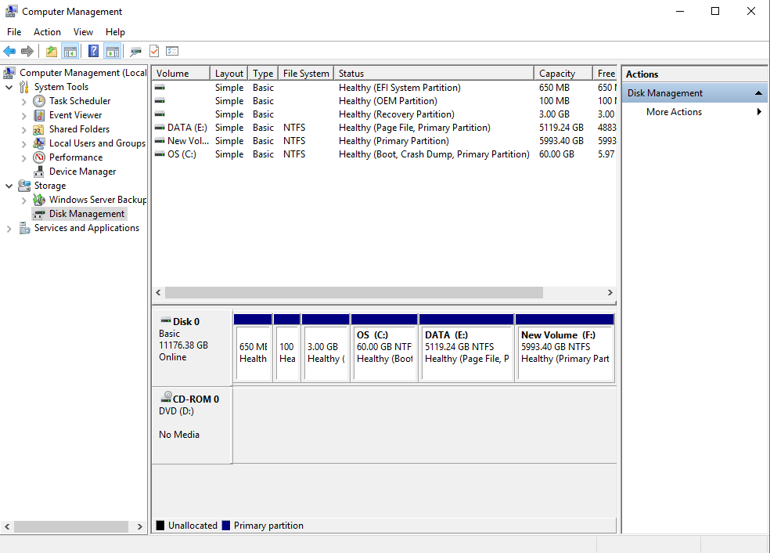Select Services and Applications node
The height and width of the screenshot is (553, 770).
point(86,228)
